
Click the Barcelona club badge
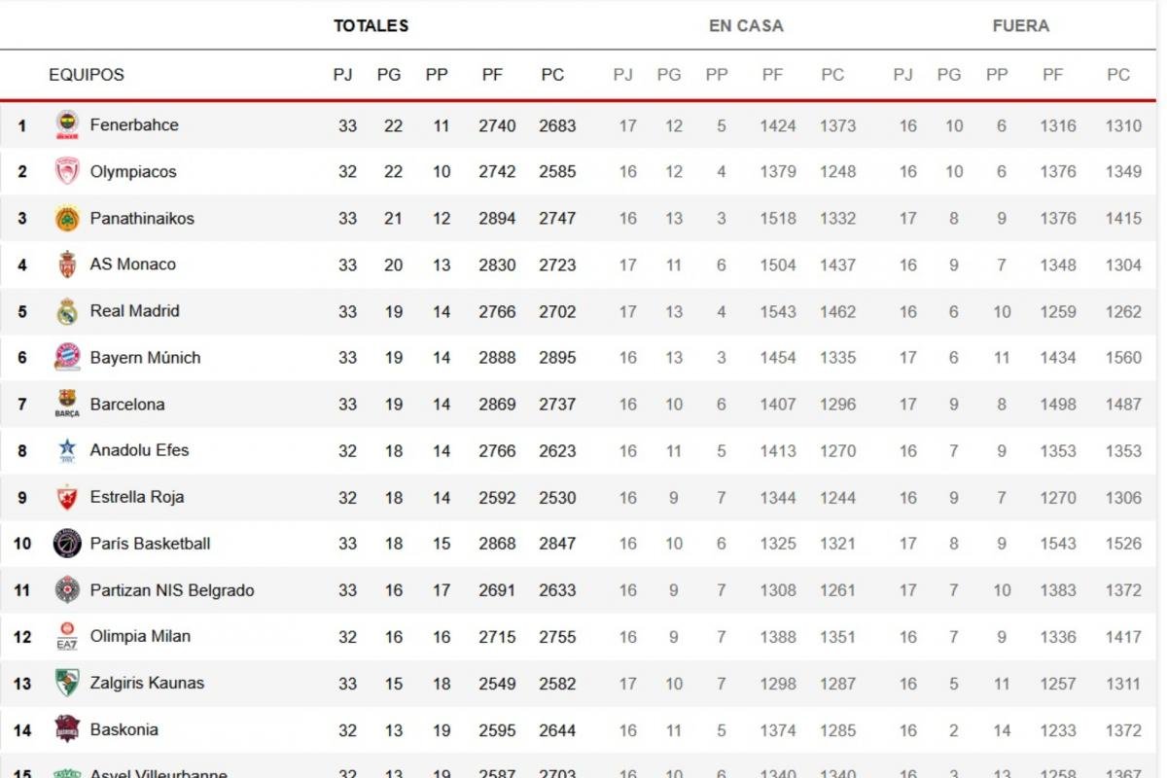click(x=67, y=404)
